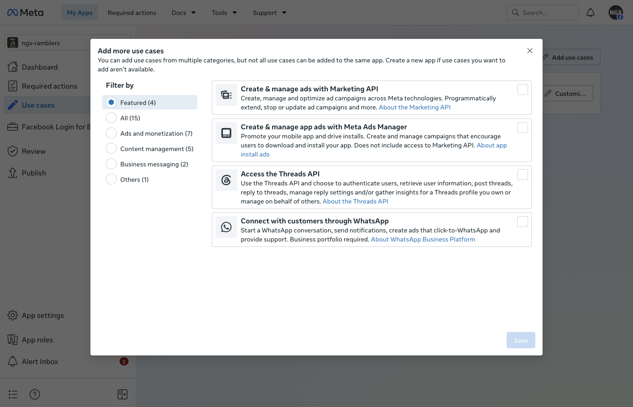Viewport: 633px width, 407px height.
Task: Click the Required actions checklist icon
Action: pos(13,86)
